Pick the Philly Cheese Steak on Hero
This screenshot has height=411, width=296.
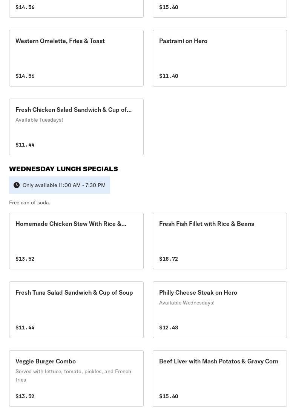220,309
